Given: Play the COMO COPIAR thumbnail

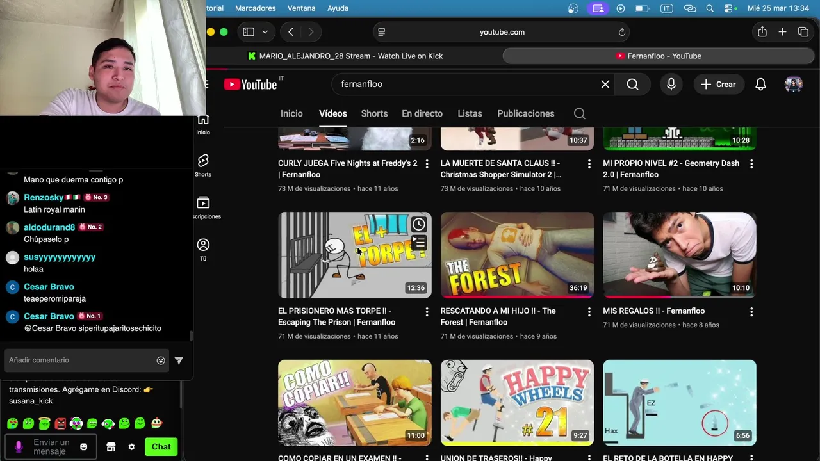Looking at the screenshot, I should click(355, 403).
